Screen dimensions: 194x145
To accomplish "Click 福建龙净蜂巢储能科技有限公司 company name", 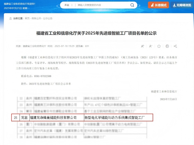I will point(53,118).
